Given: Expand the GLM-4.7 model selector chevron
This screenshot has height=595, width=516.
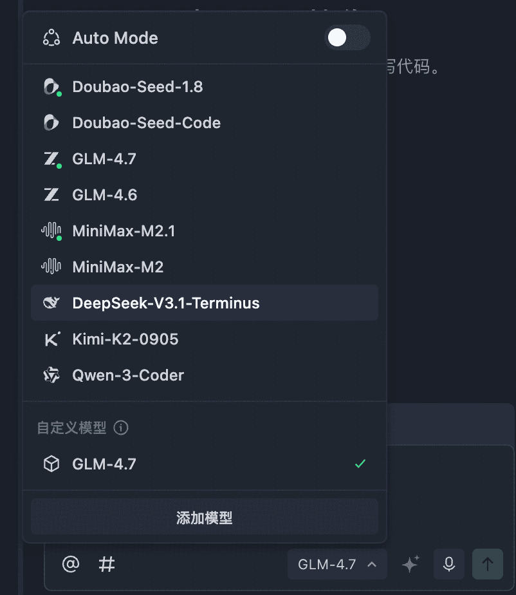Looking at the screenshot, I should tap(372, 564).
